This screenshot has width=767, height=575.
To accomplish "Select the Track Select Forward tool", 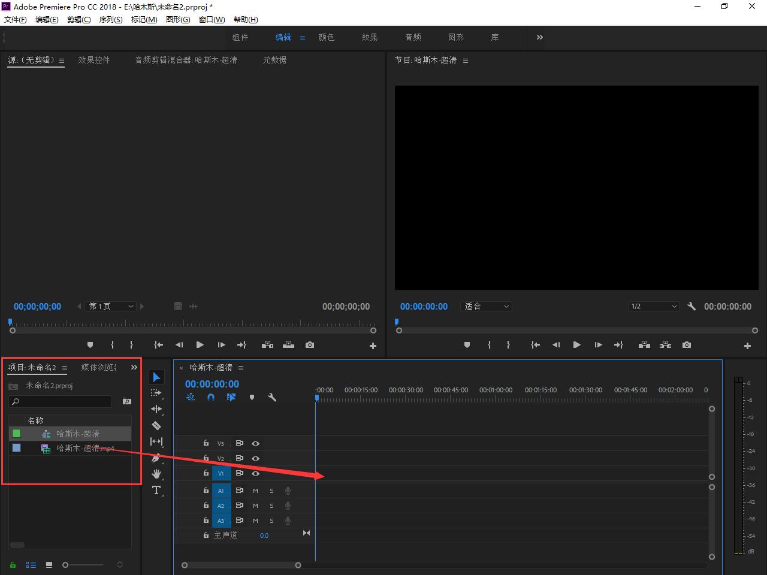I will pos(156,393).
